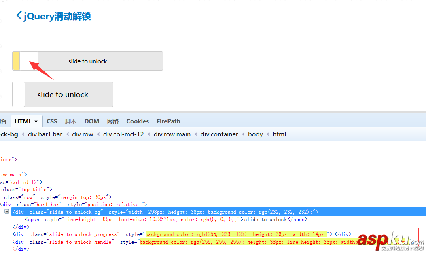Click the yellow progress area of first slider
The height and width of the screenshot is (253, 426).
tap(16, 61)
